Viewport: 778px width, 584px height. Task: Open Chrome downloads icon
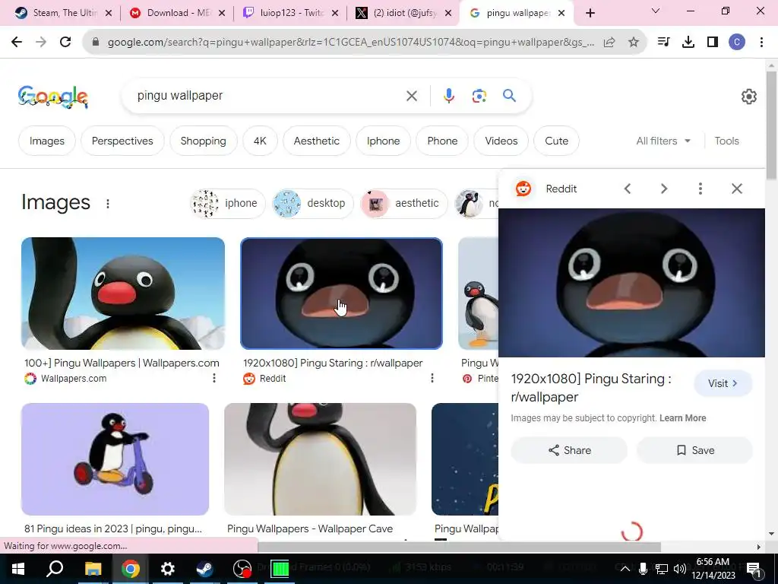(x=688, y=43)
